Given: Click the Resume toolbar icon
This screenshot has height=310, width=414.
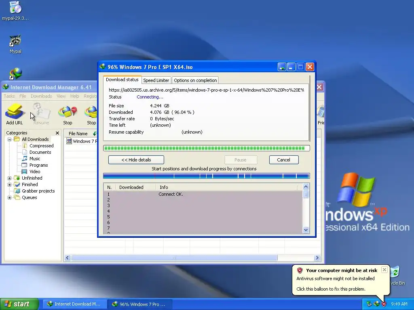Looking at the screenshot, I should pos(42,112).
